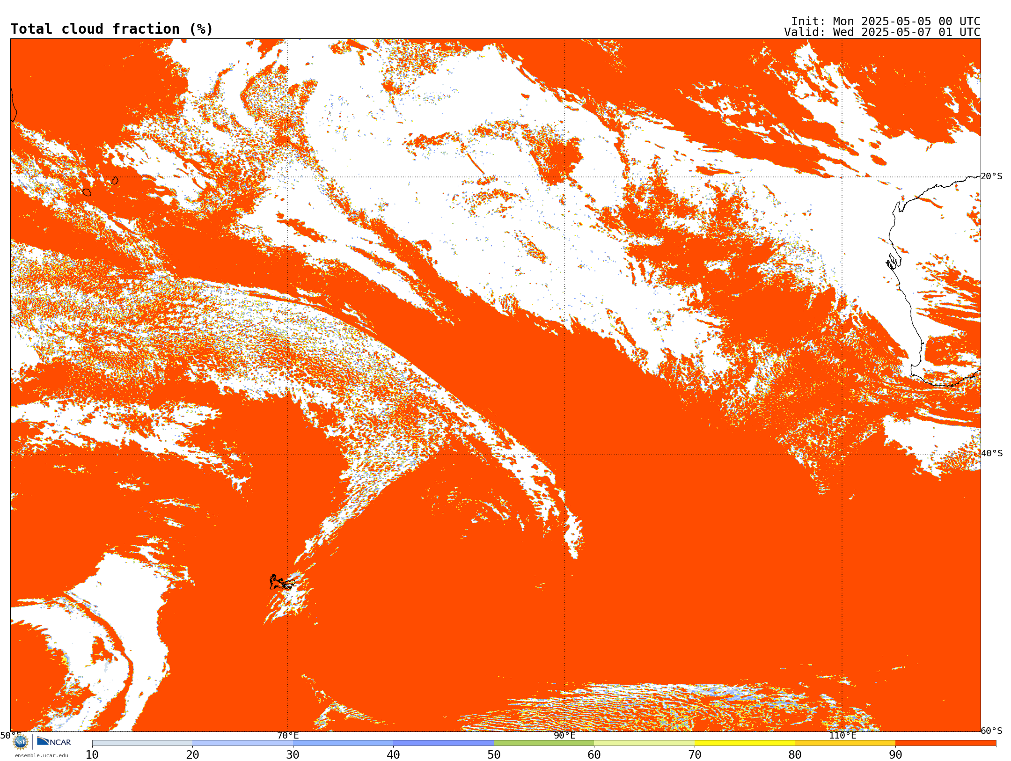Click the colorbar tick label 80
The height and width of the screenshot is (761, 1011).
[x=795, y=755]
